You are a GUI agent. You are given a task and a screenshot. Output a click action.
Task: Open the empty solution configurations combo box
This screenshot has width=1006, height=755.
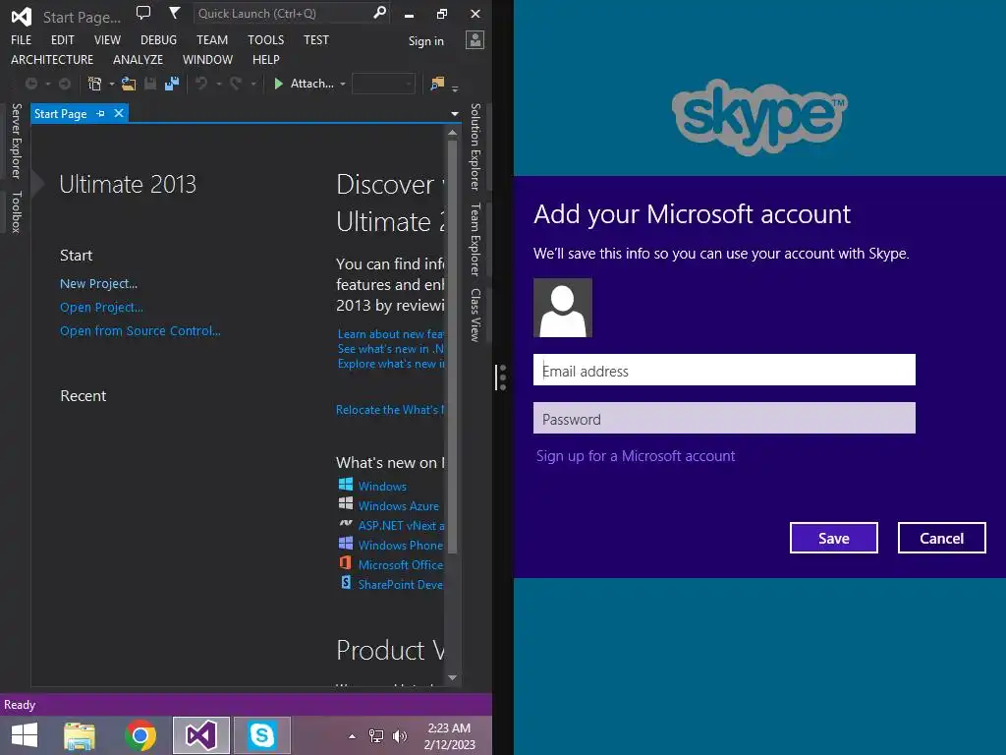pos(384,84)
